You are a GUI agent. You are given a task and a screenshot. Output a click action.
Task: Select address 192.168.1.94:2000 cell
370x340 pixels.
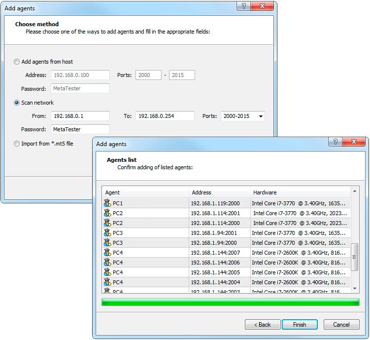point(220,243)
